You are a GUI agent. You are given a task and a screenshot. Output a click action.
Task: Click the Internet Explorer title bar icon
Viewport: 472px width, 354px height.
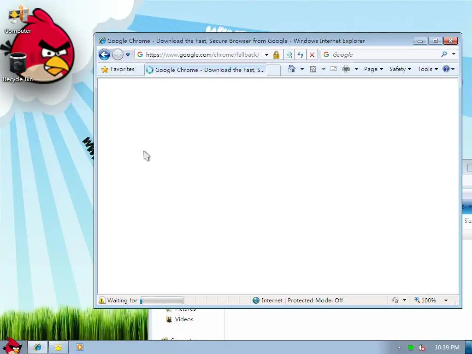point(102,41)
